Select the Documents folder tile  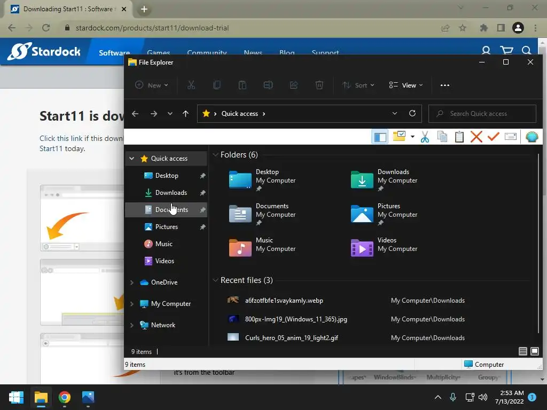click(262, 214)
